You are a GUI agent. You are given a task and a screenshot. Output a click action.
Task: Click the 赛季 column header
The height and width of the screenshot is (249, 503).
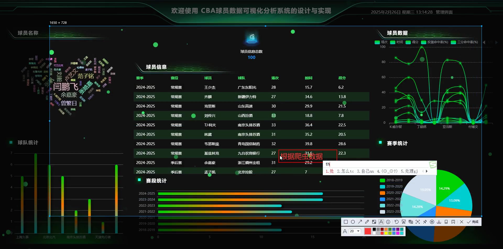140,78
